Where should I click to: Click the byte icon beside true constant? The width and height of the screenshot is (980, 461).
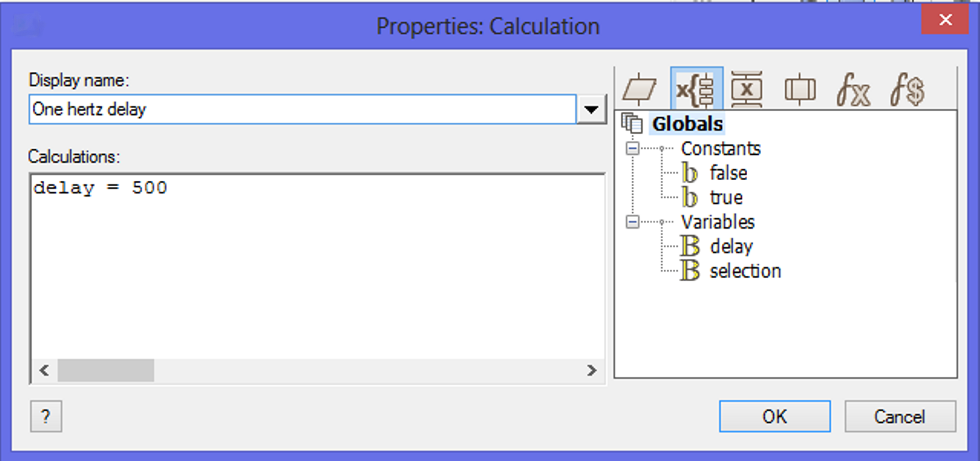coord(689,197)
